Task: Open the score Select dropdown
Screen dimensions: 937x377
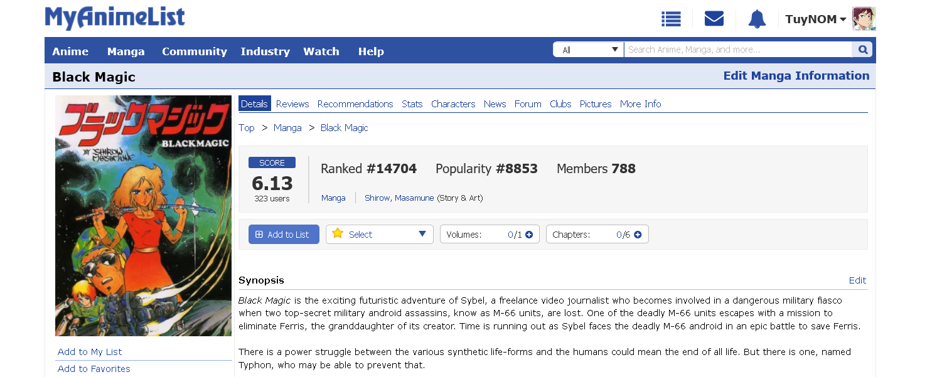Action: point(380,235)
